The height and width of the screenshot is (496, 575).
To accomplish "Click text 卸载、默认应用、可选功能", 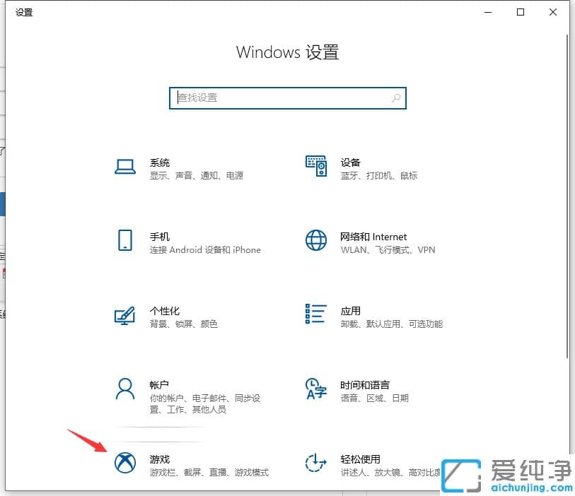I will click(392, 324).
